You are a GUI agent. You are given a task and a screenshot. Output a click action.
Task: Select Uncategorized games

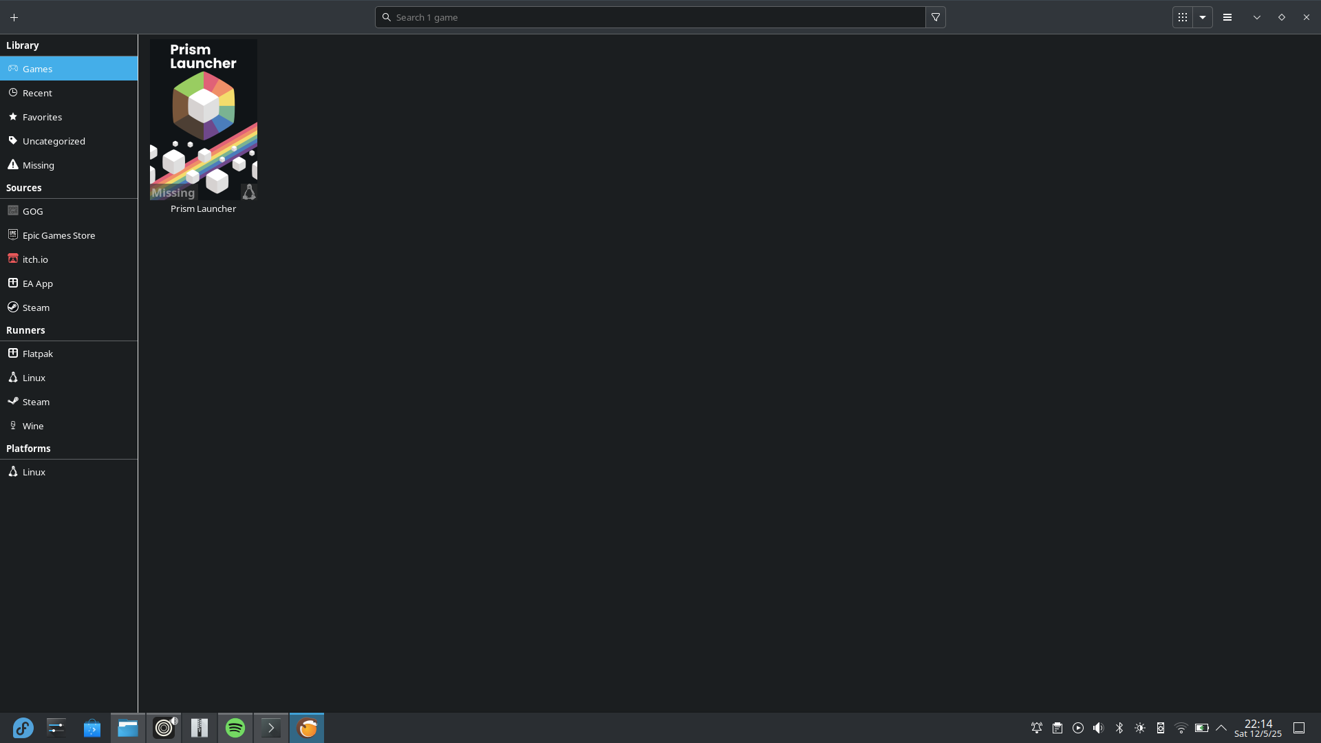(x=69, y=141)
